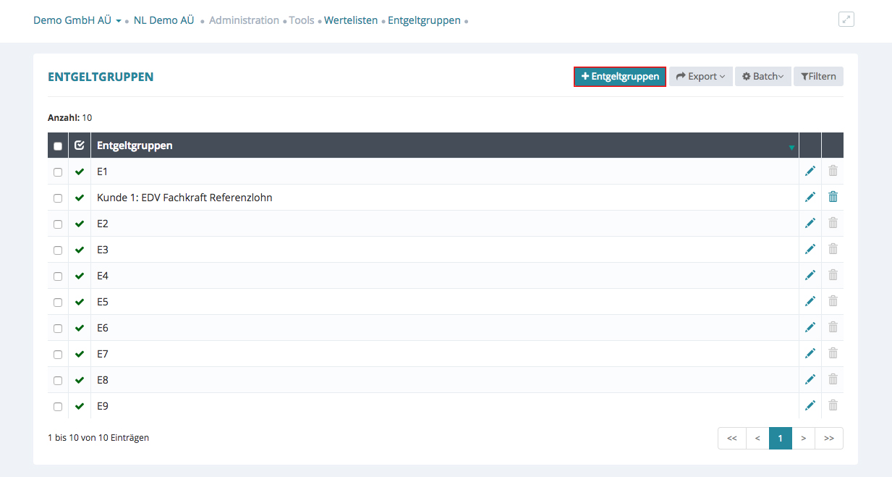Click the trash icon for E9
Screen dimensions: 892x477
coord(833,405)
